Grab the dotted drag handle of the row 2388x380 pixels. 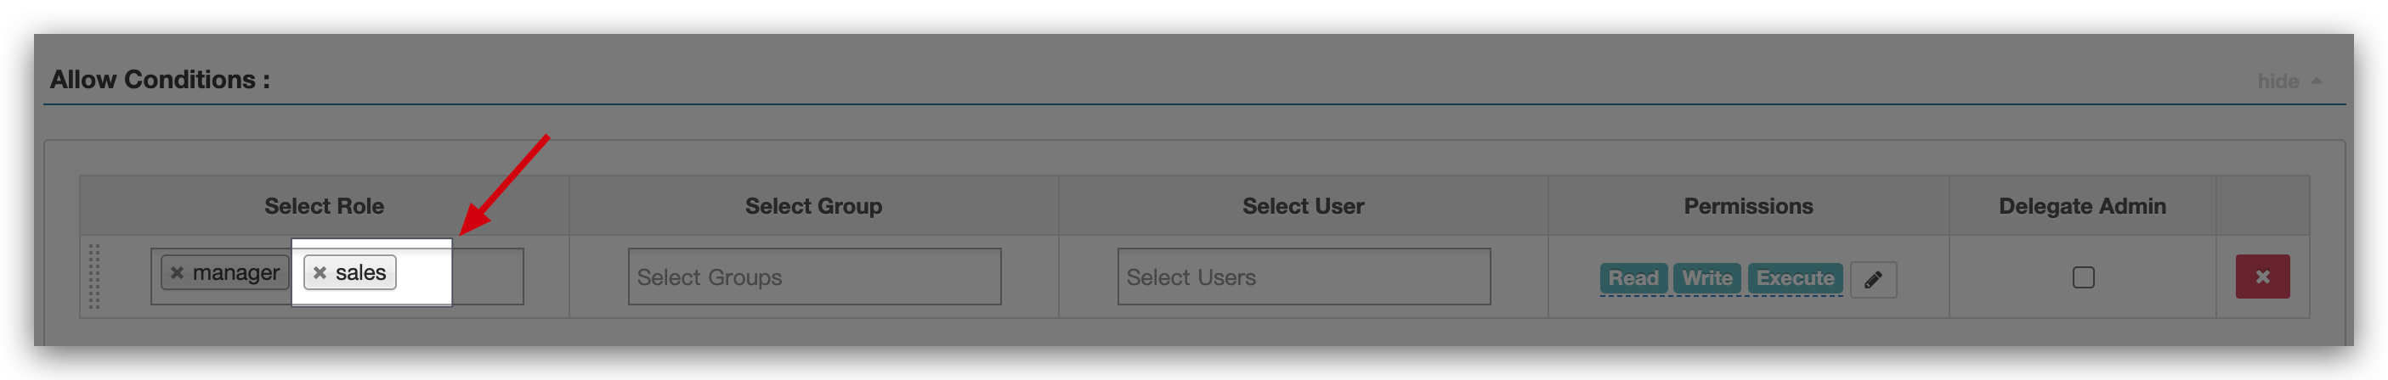coord(93,277)
